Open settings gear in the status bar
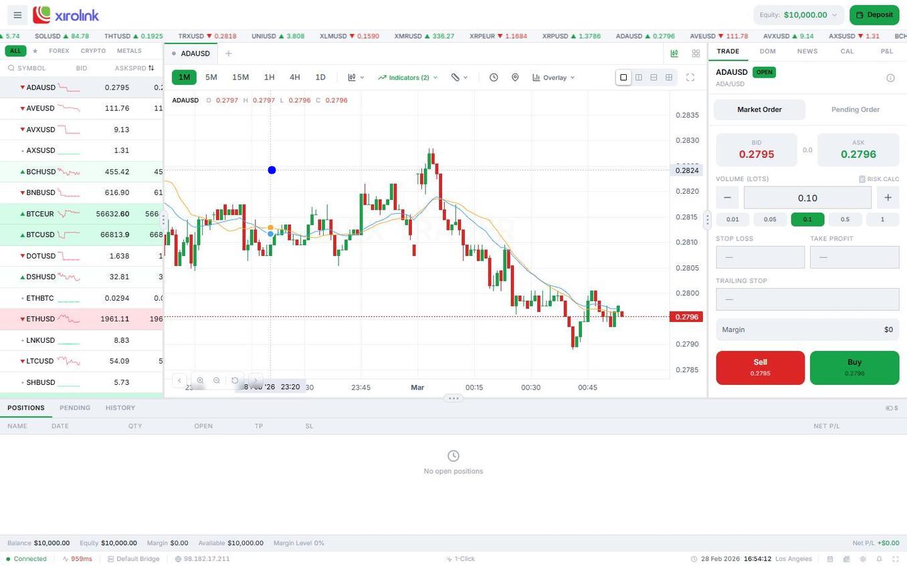The height and width of the screenshot is (566, 907). click(x=864, y=559)
